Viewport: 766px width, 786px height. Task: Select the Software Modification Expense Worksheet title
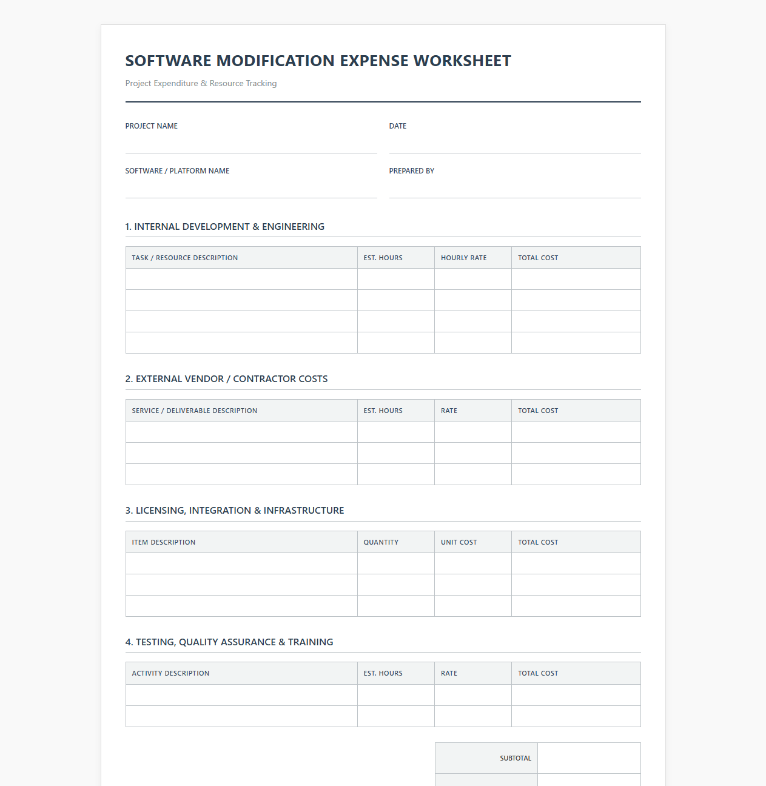[x=318, y=61]
